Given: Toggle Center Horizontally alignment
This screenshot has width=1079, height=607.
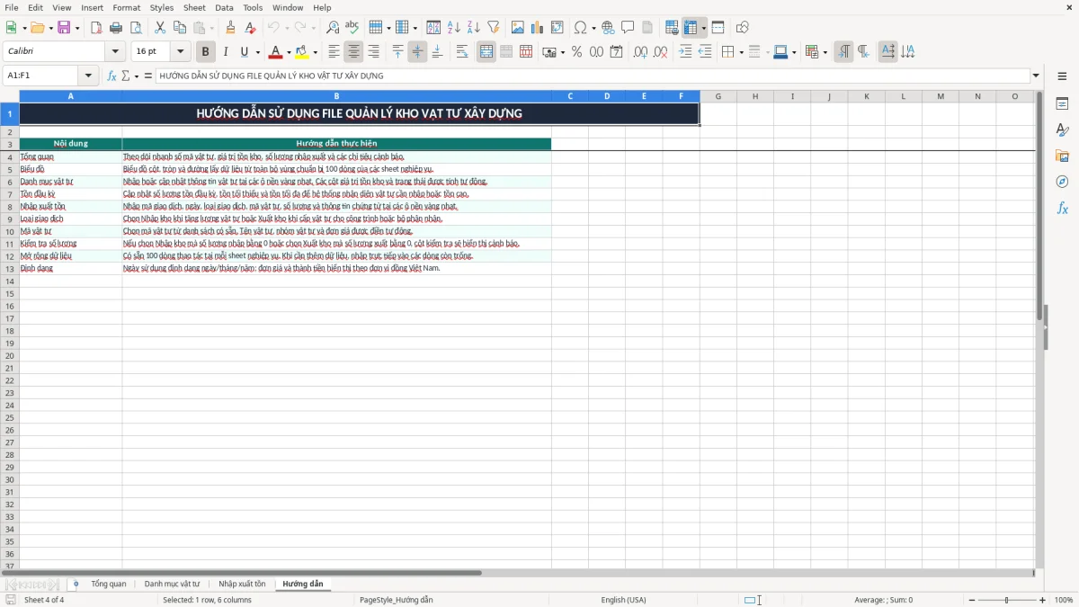Looking at the screenshot, I should [353, 52].
